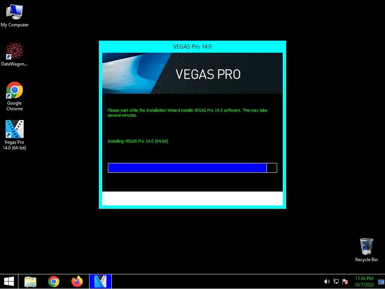
Task: Open the network status tray icon
Action: (x=336, y=281)
